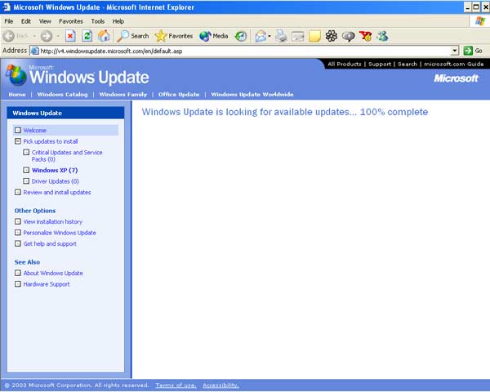Viewport: 490px width, 392px height.
Task: Open the Forward button history dropdown arrow
Action: (58, 36)
